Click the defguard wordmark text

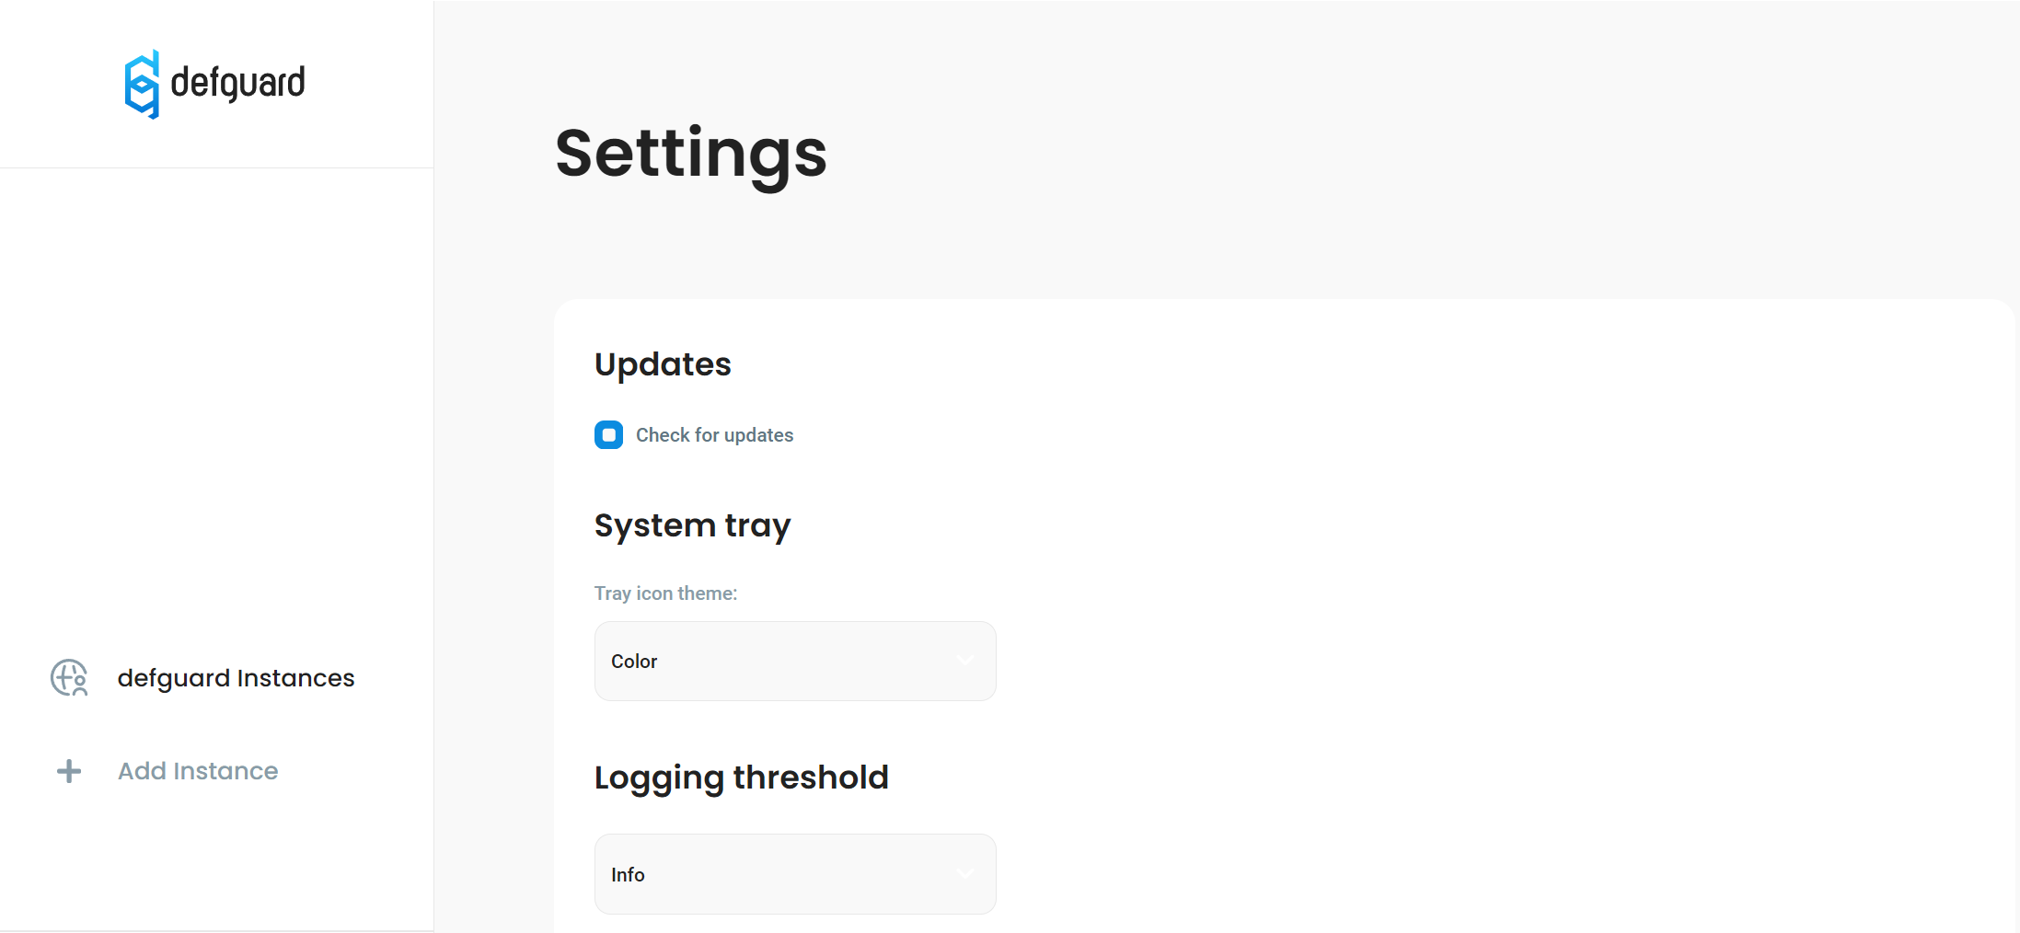click(x=237, y=83)
